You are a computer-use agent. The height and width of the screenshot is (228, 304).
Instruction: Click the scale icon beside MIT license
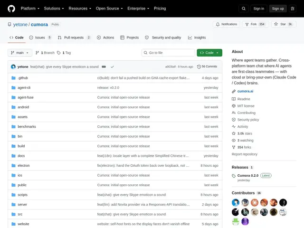pyautogui.click(x=234, y=106)
